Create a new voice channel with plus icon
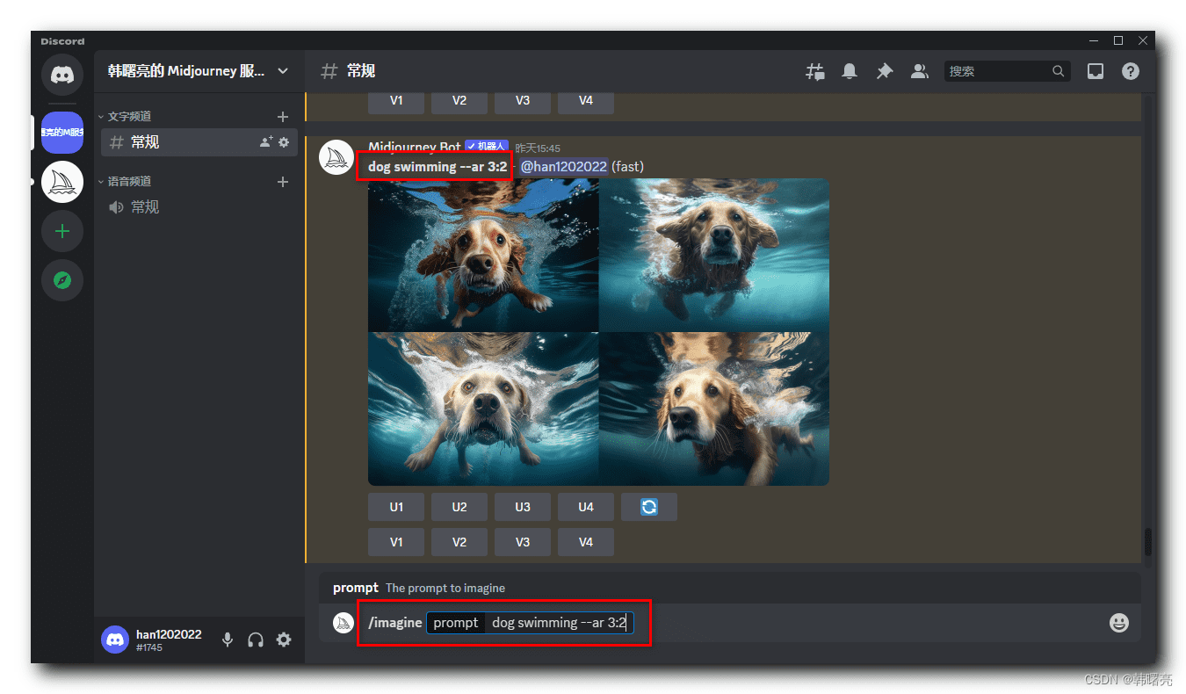The width and height of the screenshot is (1186, 694). pos(283,181)
